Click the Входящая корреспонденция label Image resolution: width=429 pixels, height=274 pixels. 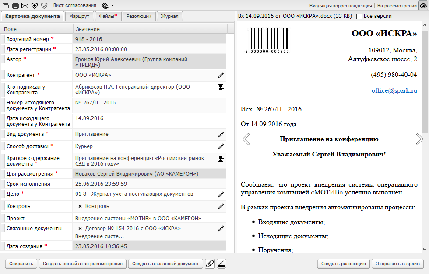click(x=341, y=6)
